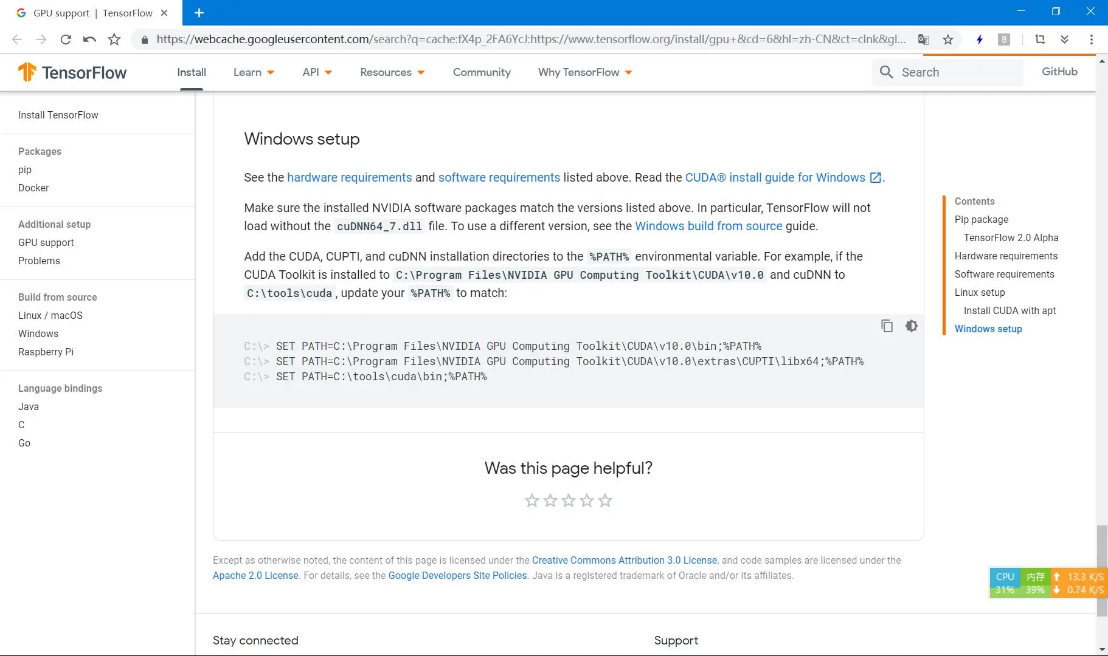Open Go language binding
This screenshot has height=656, width=1108.
24,443
